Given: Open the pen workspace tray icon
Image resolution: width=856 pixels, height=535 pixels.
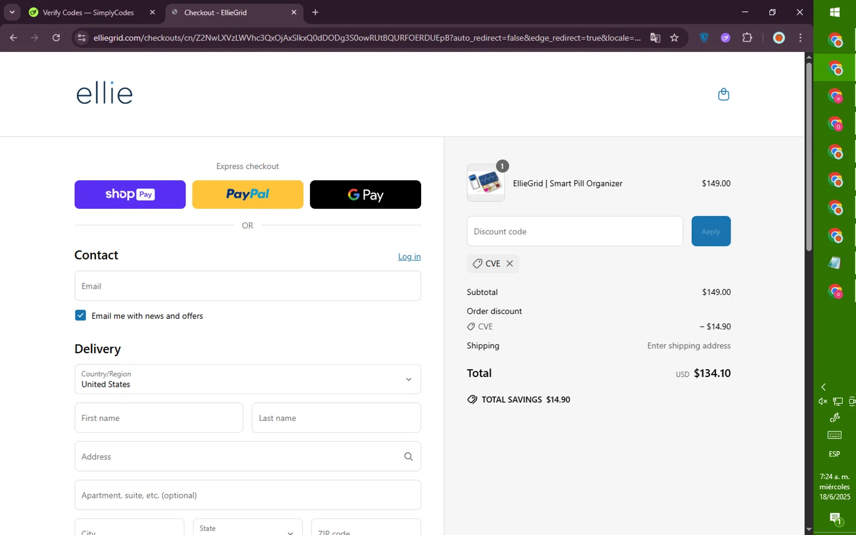Looking at the screenshot, I should [x=834, y=418].
